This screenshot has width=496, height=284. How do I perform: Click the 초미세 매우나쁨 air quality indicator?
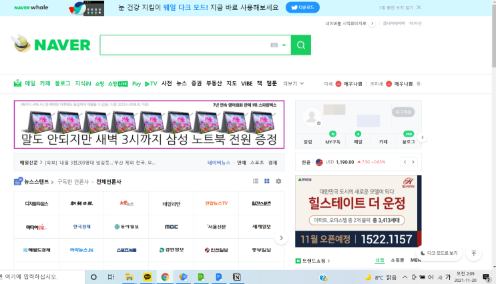391,84
